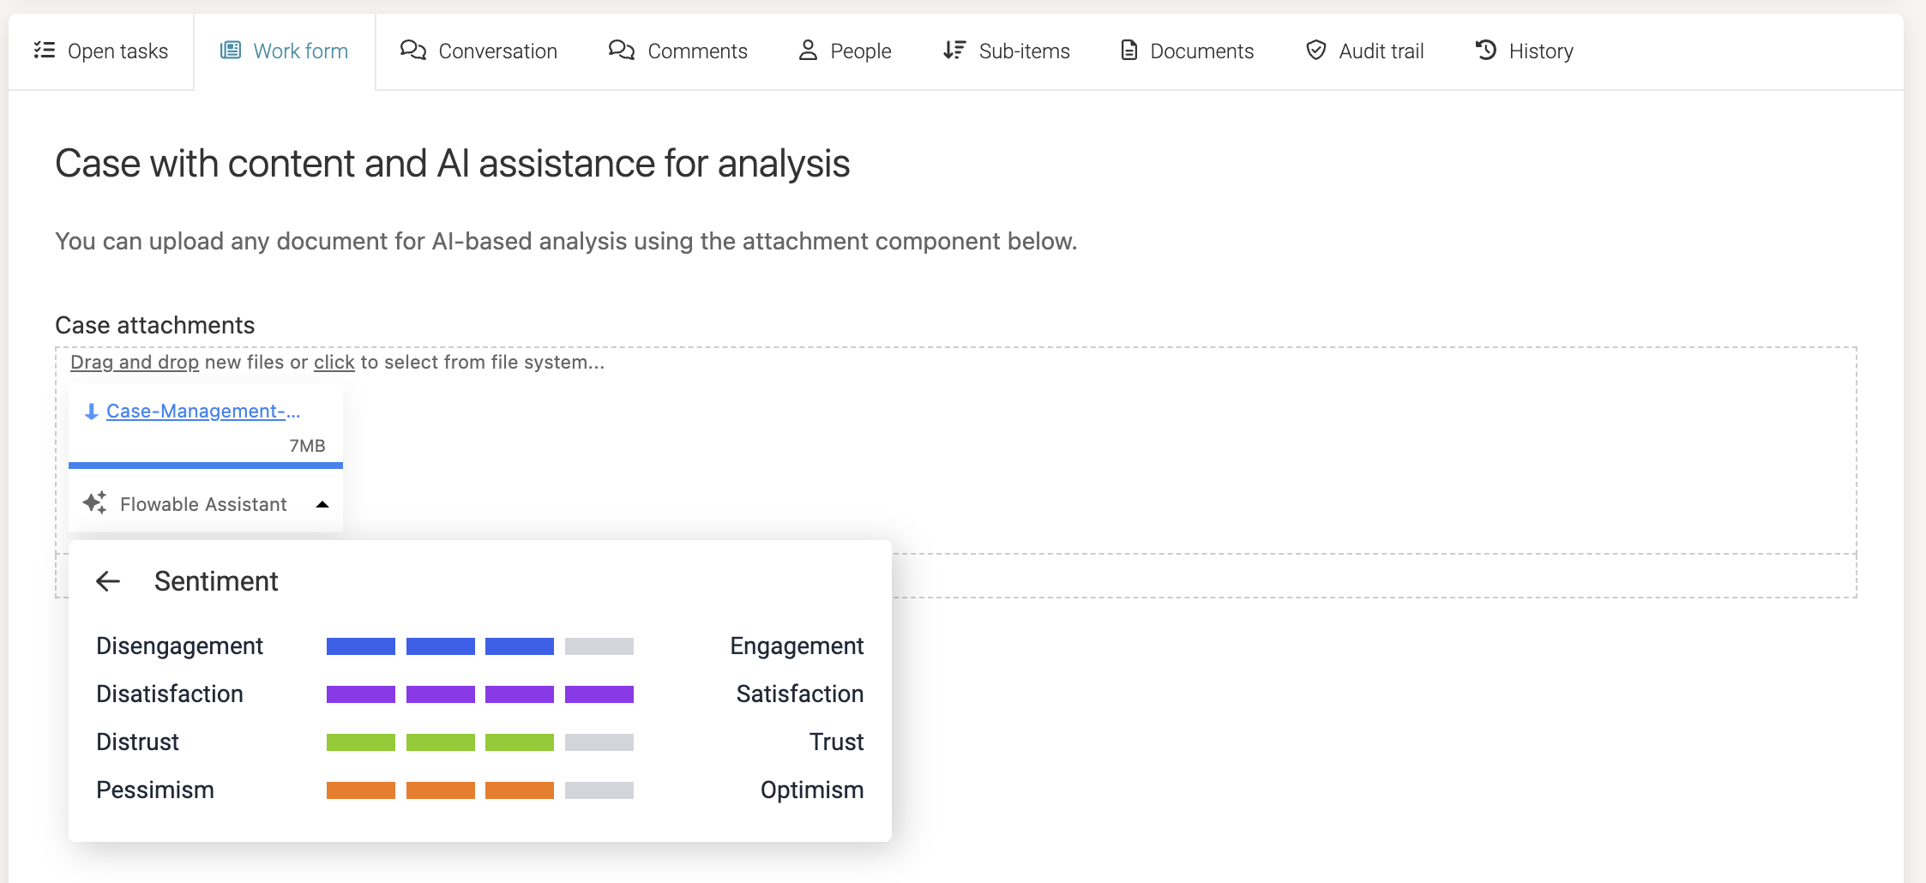Open the Case-Management attachment link
Viewport: 1926px width, 883px height.
coord(203,411)
